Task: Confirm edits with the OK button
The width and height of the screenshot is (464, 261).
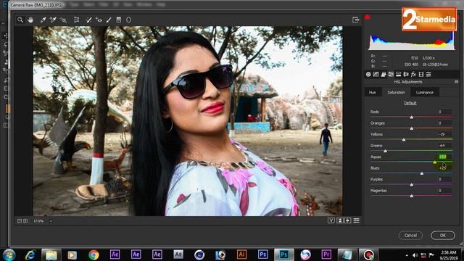Action: point(443,235)
